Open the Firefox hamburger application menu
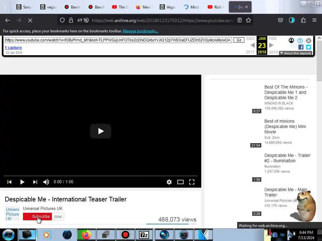This screenshot has width=322, height=241. click(314, 20)
